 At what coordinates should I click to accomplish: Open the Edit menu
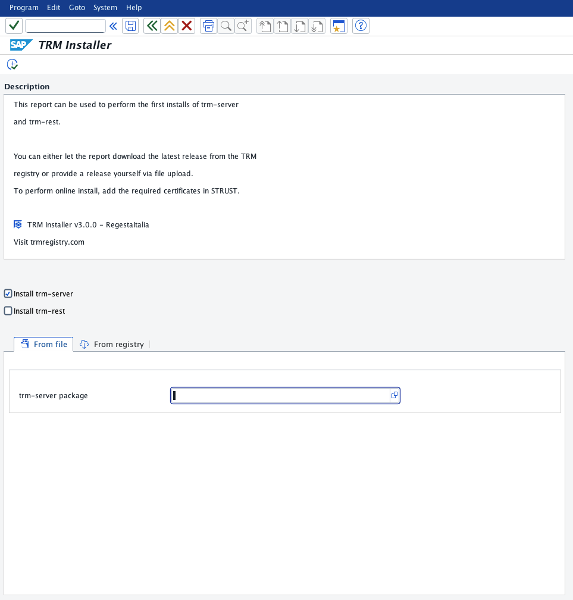[x=54, y=8]
